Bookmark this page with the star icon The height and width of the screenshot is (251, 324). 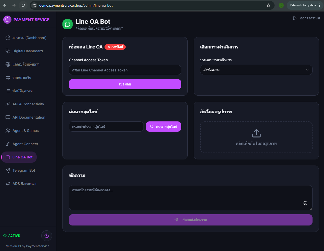(268, 5)
